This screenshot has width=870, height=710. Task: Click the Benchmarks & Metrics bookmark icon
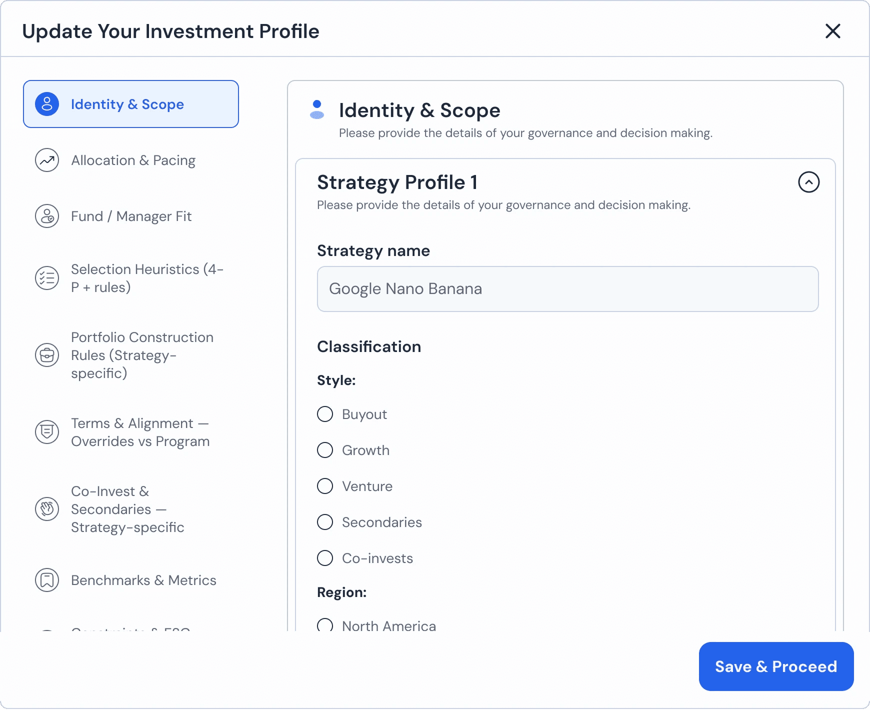(47, 580)
